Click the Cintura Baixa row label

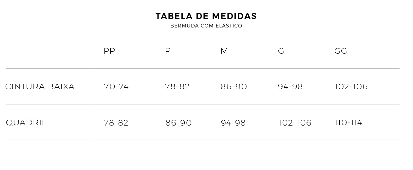point(40,87)
